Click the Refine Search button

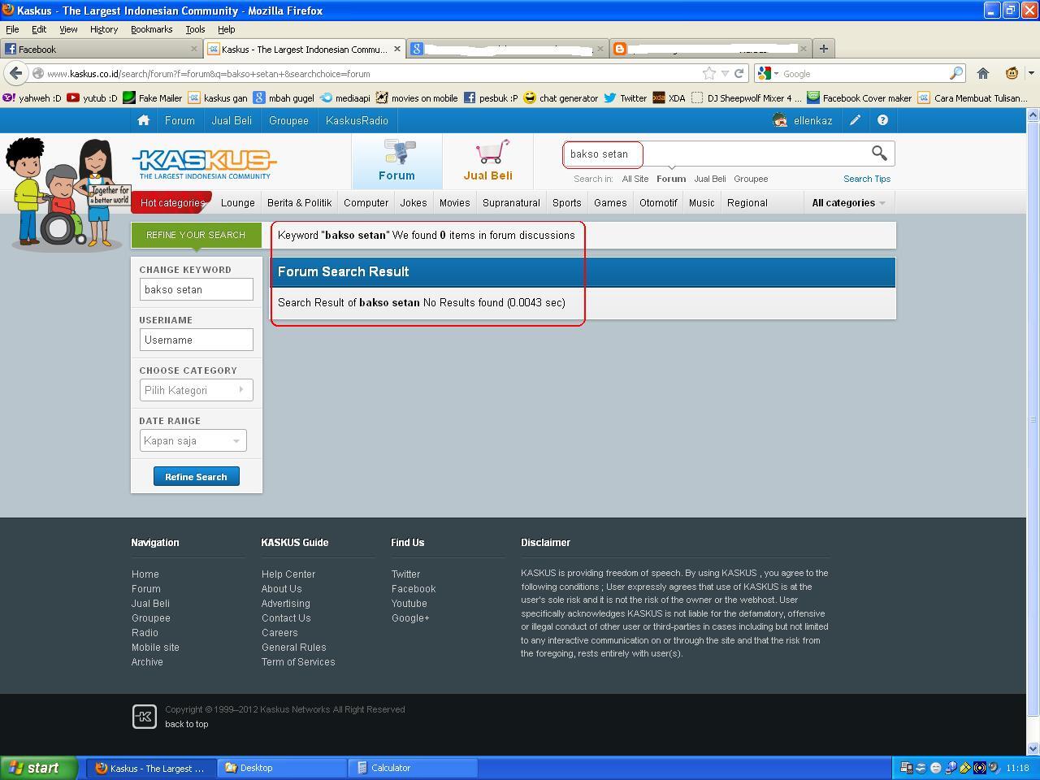(x=196, y=476)
